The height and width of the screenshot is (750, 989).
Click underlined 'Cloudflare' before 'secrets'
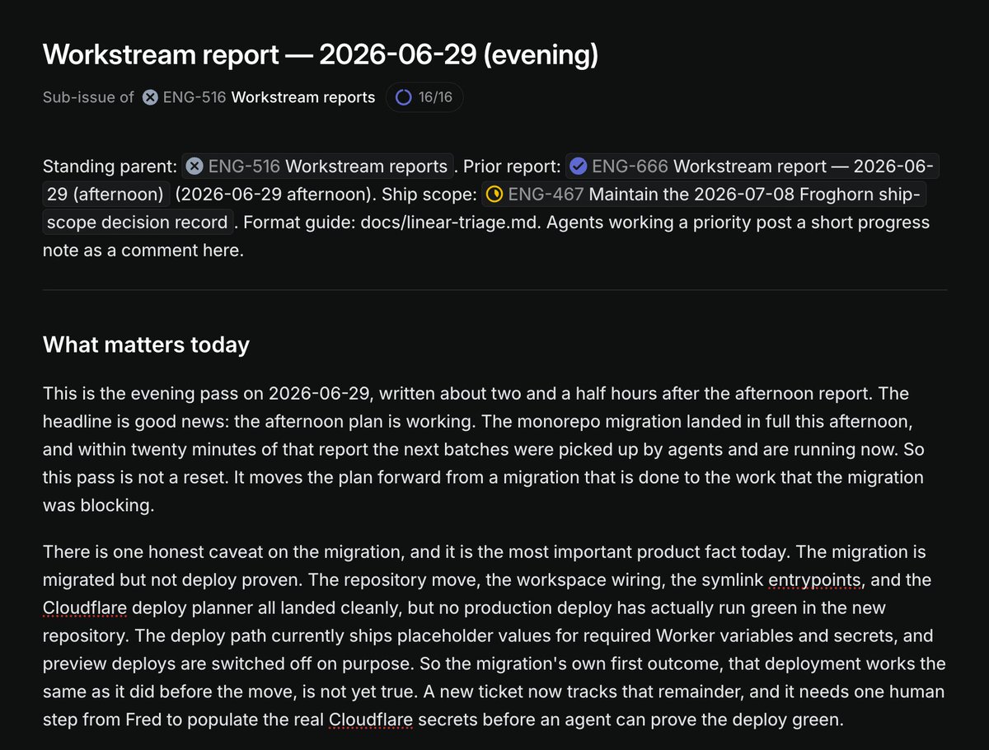371,720
